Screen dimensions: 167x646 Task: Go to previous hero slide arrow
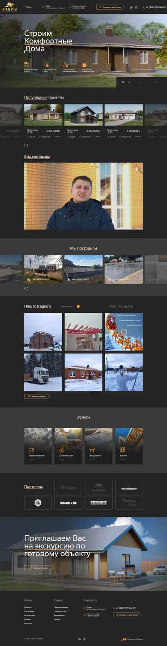pos(155,82)
